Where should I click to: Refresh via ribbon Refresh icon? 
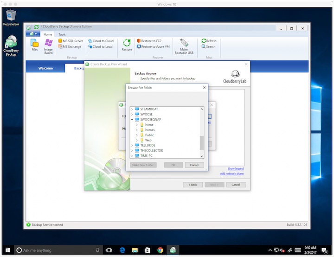(x=209, y=41)
